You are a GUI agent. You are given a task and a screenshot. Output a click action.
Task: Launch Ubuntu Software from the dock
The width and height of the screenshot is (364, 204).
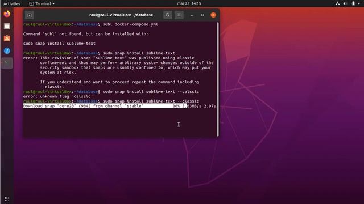pyautogui.click(x=7, y=39)
